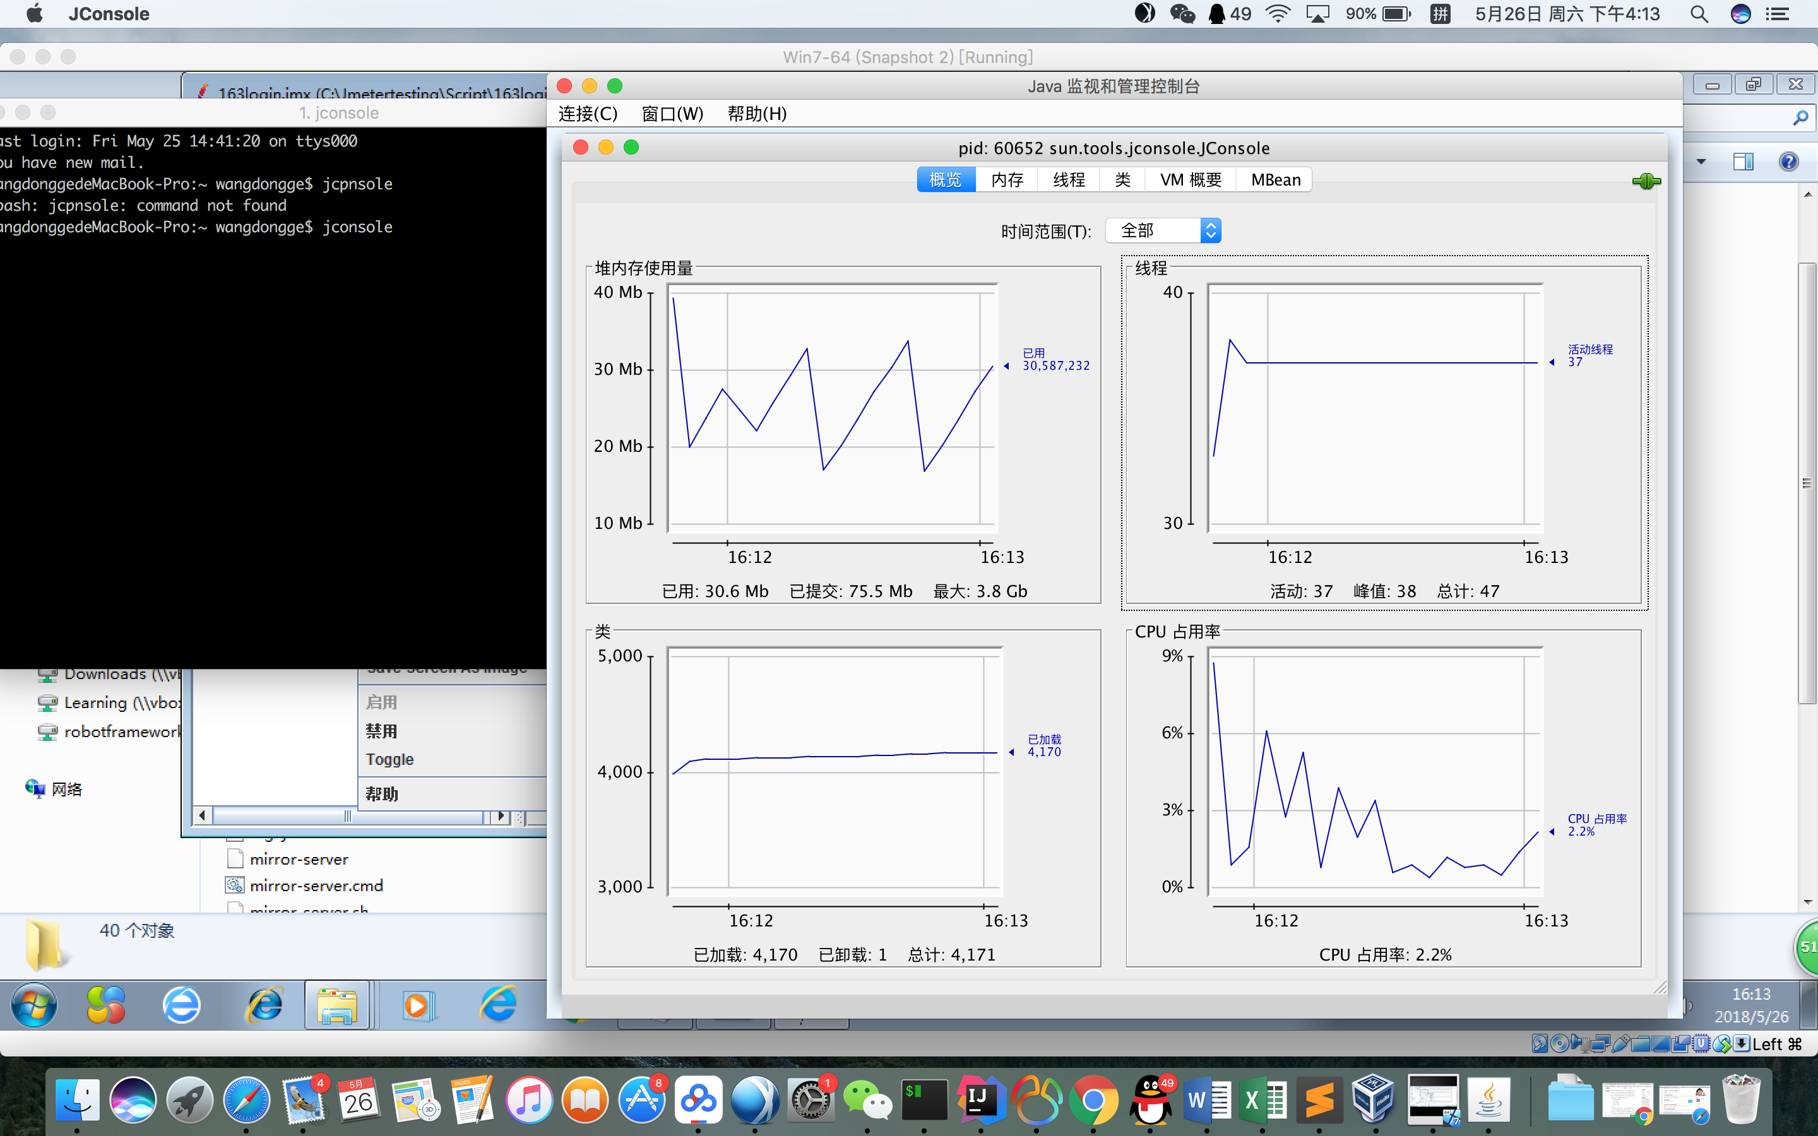The width and height of the screenshot is (1818, 1136).
Task: Click the green connection status plug icon
Action: [1646, 181]
